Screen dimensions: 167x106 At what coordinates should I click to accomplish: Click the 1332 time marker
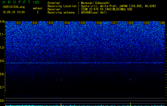pyautogui.click(x=35, y=23)
